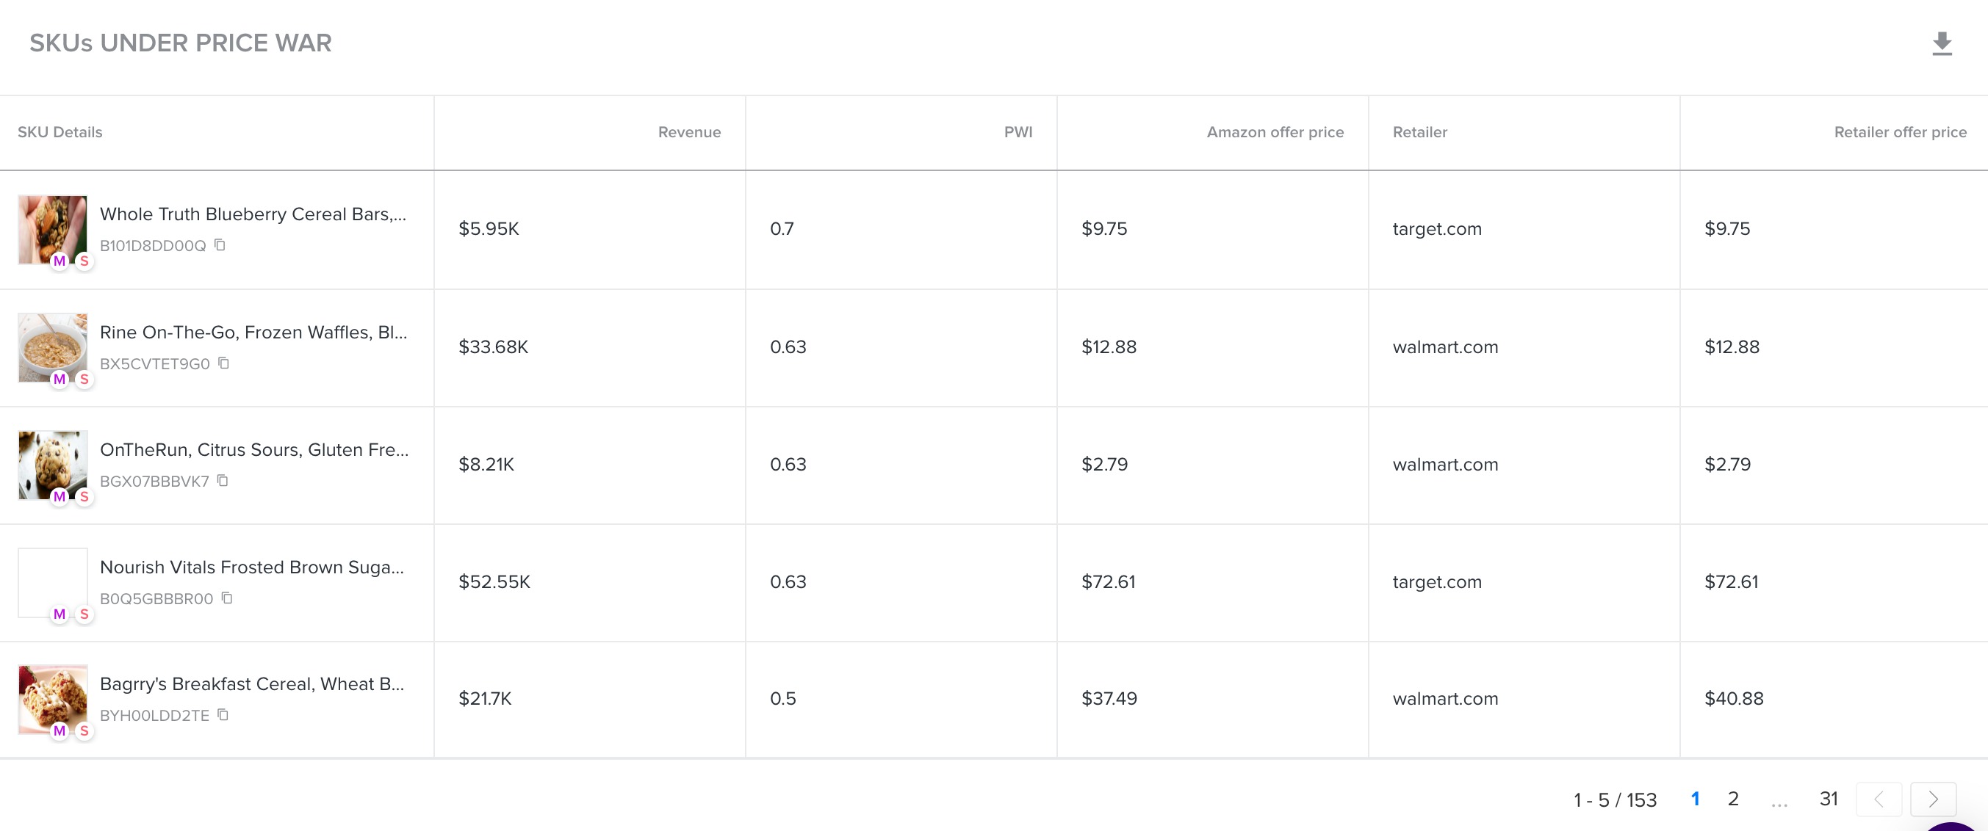Viewport: 1988px width, 831px height.
Task: Click the S badge on Whole Truth Blueberry row
Action: [x=84, y=261]
